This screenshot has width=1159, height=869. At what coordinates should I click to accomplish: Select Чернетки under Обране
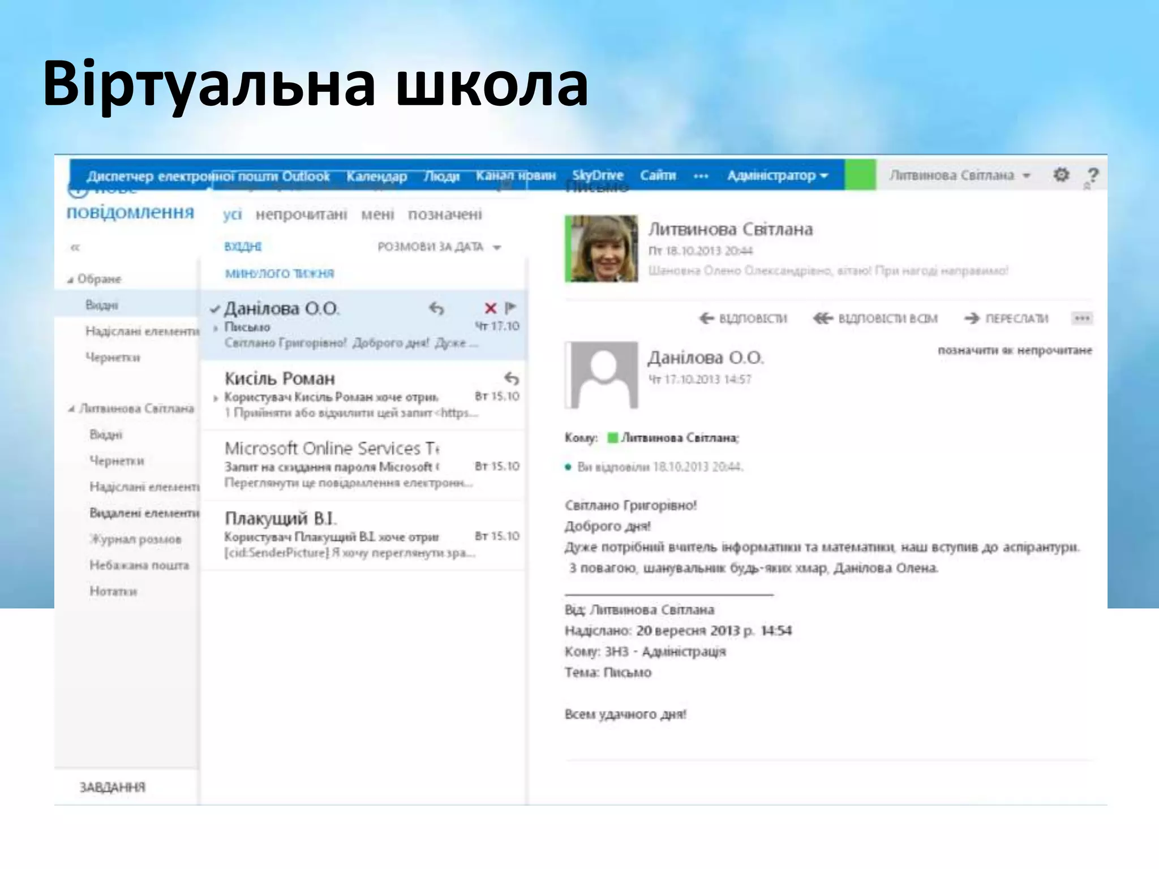click(x=113, y=358)
